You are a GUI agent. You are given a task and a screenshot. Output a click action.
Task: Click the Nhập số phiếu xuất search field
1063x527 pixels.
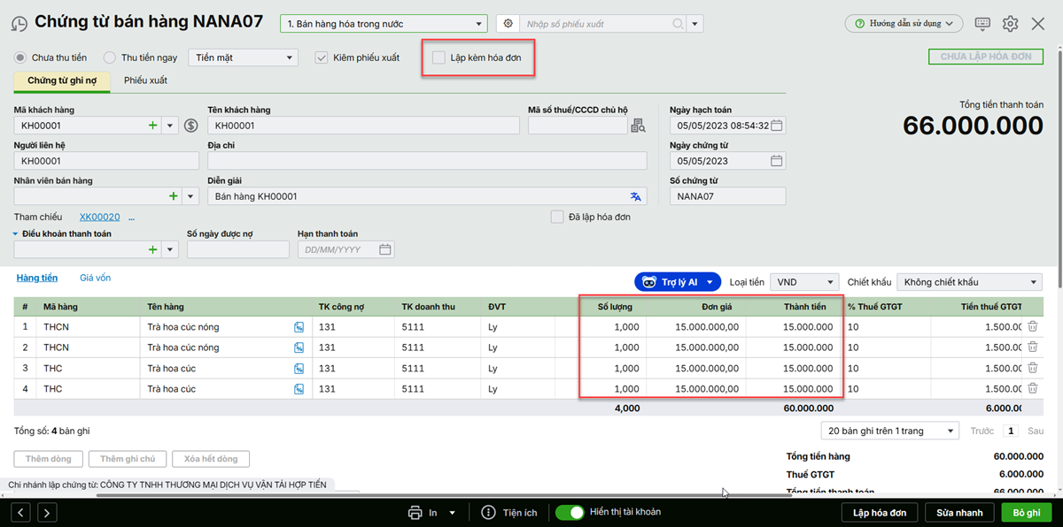tap(598, 24)
